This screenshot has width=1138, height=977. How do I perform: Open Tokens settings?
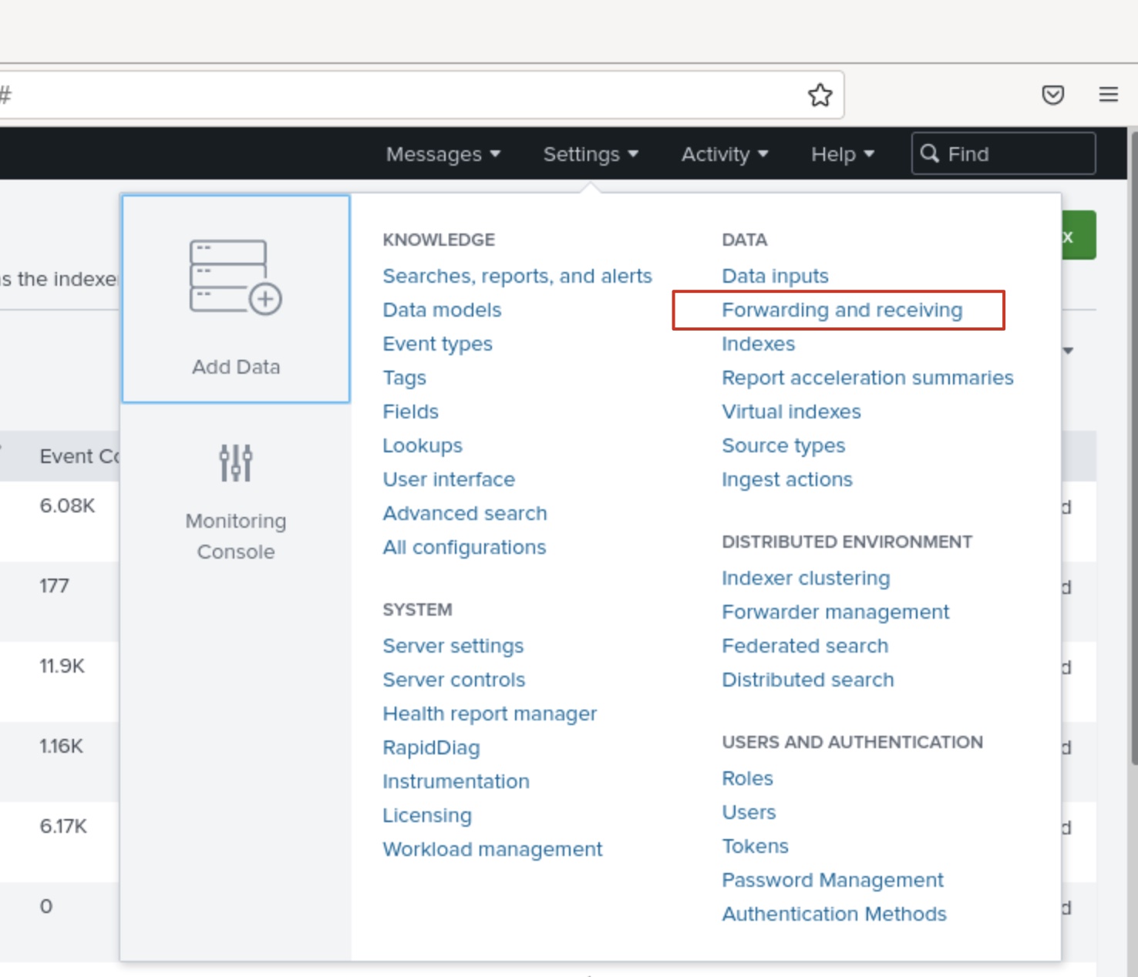[x=755, y=846]
